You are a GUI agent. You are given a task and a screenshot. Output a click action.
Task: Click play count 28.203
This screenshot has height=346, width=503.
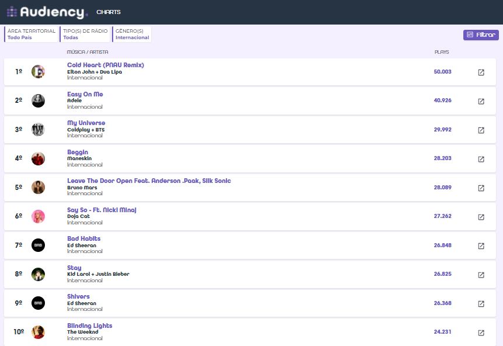tap(442, 158)
